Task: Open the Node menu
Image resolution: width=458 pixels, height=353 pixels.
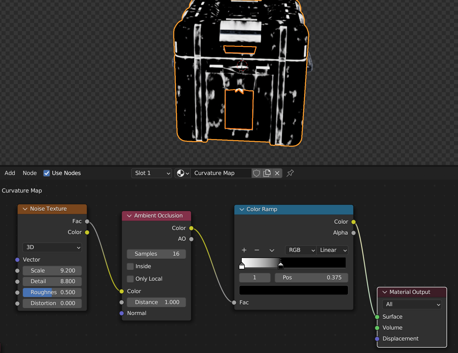Action: [30, 173]
